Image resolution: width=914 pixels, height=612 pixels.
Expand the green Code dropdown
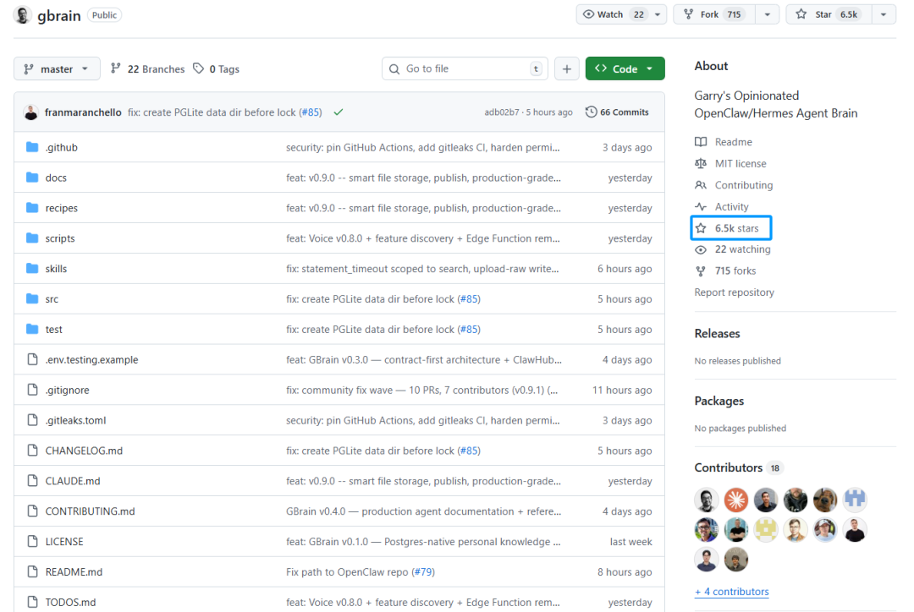click(x=625, y=69)
